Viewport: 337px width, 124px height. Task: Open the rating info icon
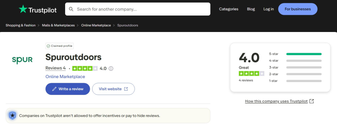tap(111, 69)
